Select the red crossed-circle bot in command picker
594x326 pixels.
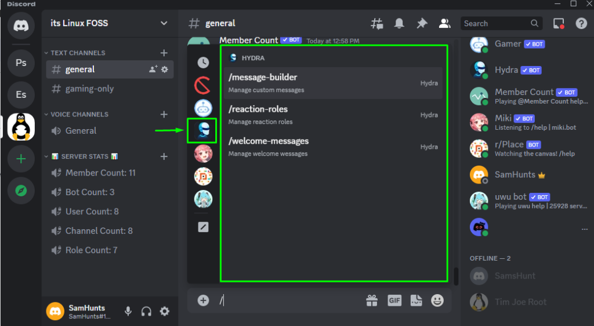(x=202, y=86)
